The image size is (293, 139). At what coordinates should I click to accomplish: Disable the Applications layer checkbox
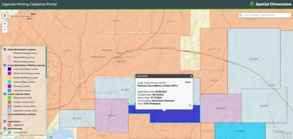(x=5, y=122)
